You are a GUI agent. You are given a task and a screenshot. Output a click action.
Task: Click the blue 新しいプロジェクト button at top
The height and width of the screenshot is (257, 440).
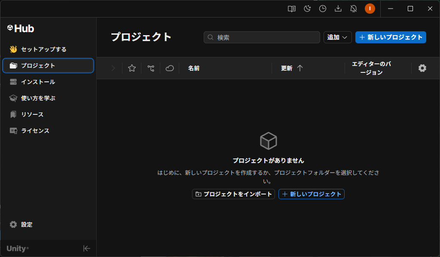tap(391, 37)
